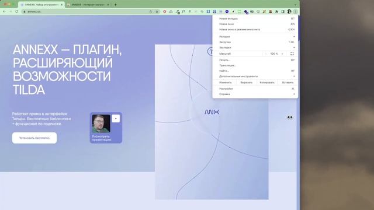Screen dimensions: 374x210
Task: Open new window in incognito mode
Action: [x=255, y=30]
